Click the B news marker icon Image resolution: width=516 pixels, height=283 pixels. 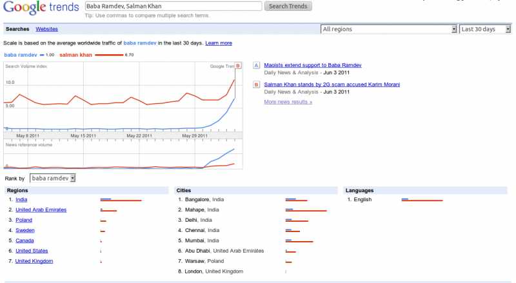(x=257, y=84)
